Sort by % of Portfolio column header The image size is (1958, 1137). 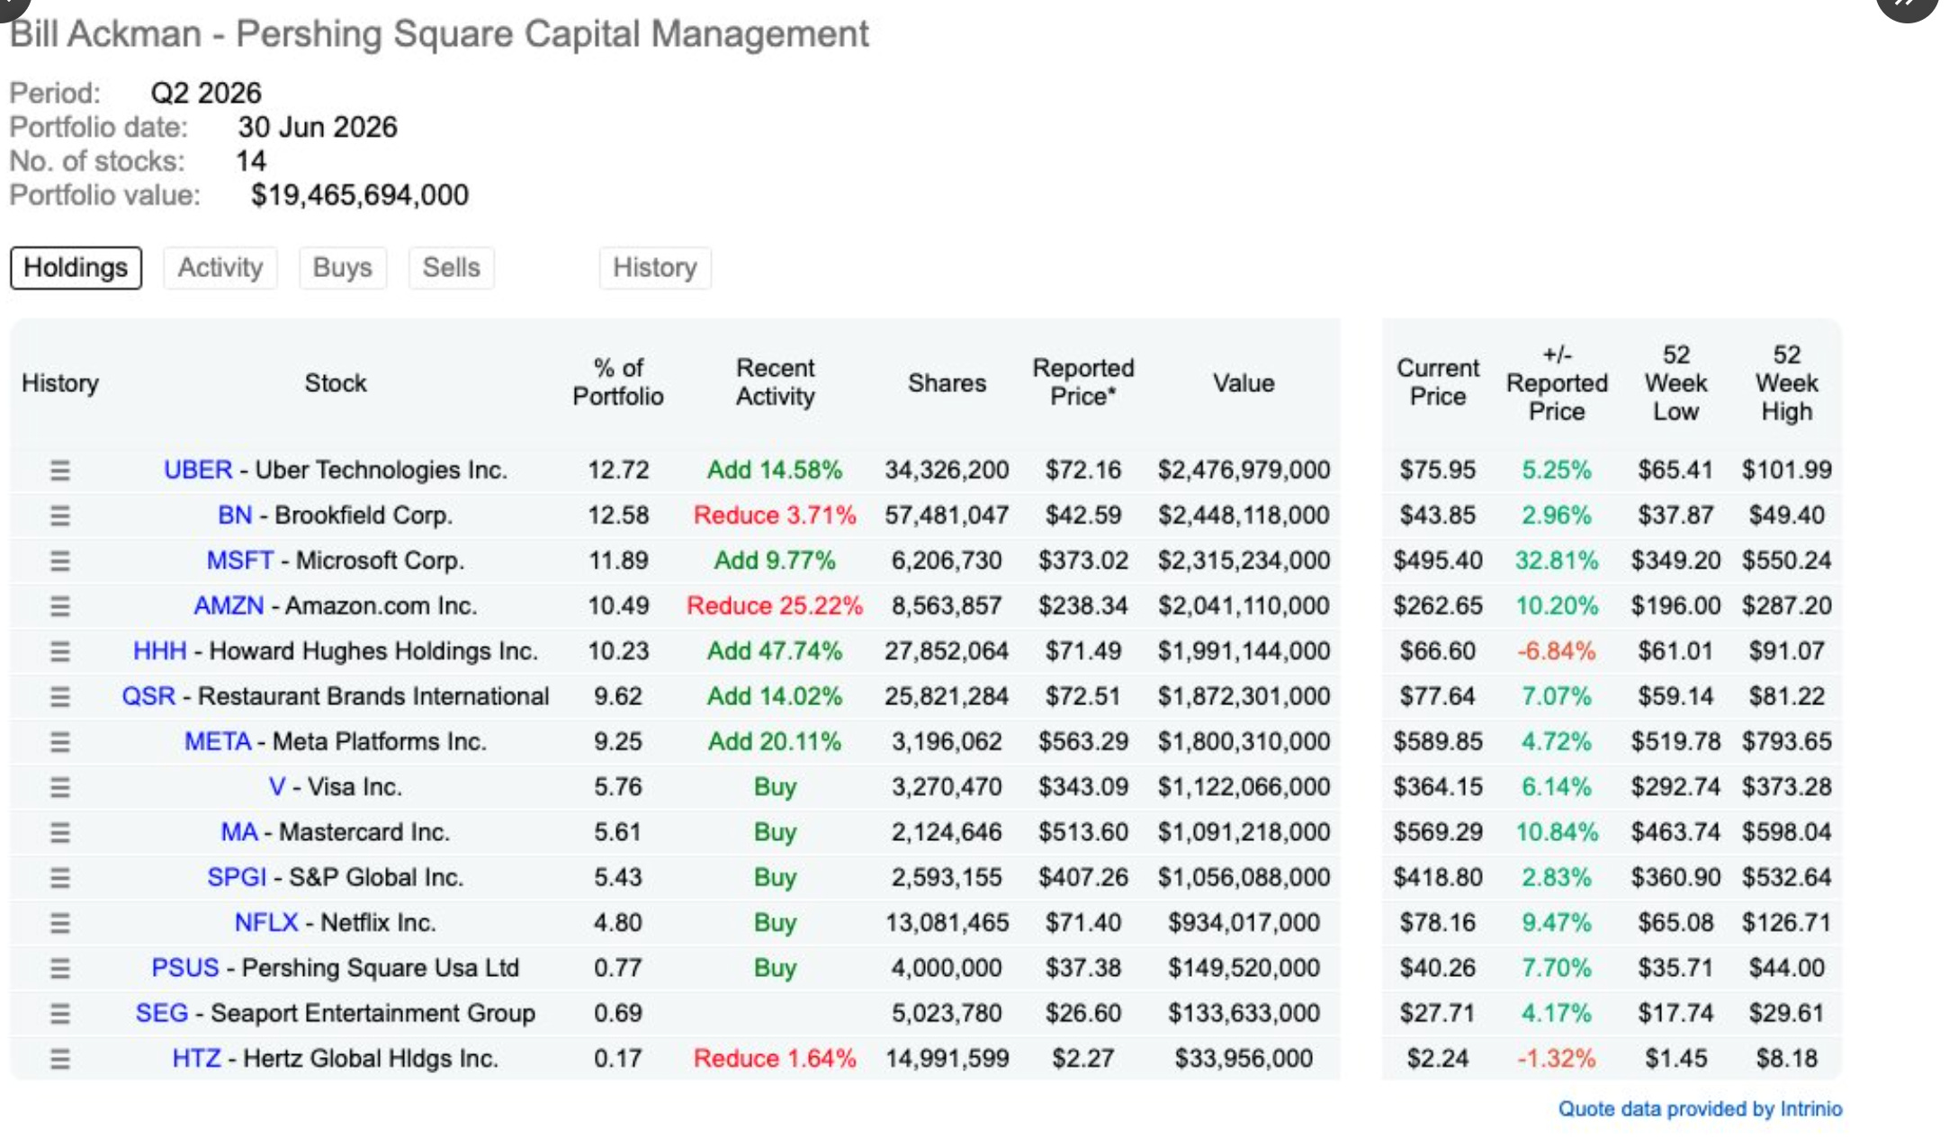[618, 382]
